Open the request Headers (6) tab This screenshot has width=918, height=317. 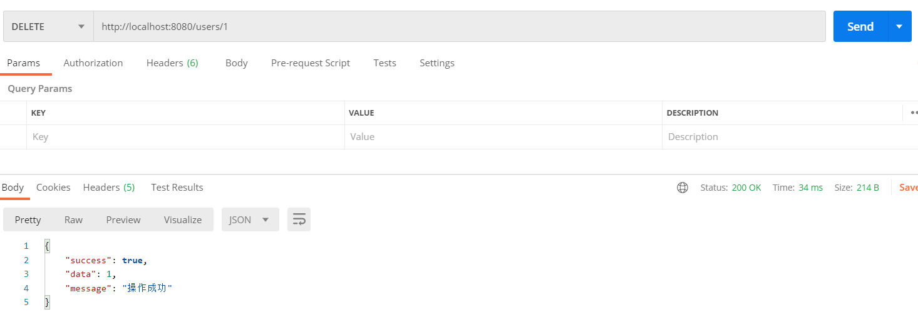coord(172,63)
